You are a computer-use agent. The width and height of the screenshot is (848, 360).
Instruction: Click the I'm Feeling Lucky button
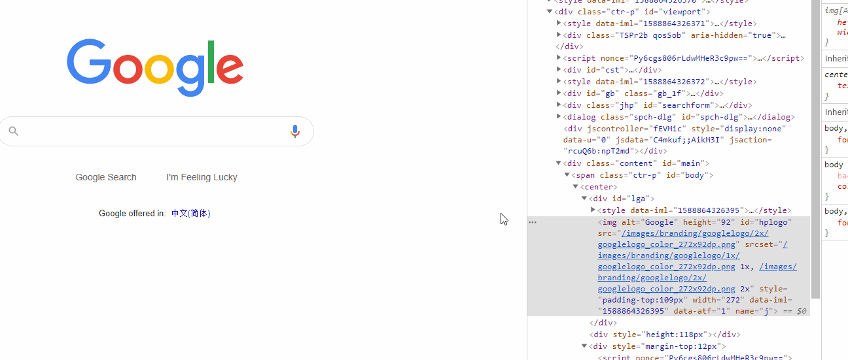coord(202,177)
